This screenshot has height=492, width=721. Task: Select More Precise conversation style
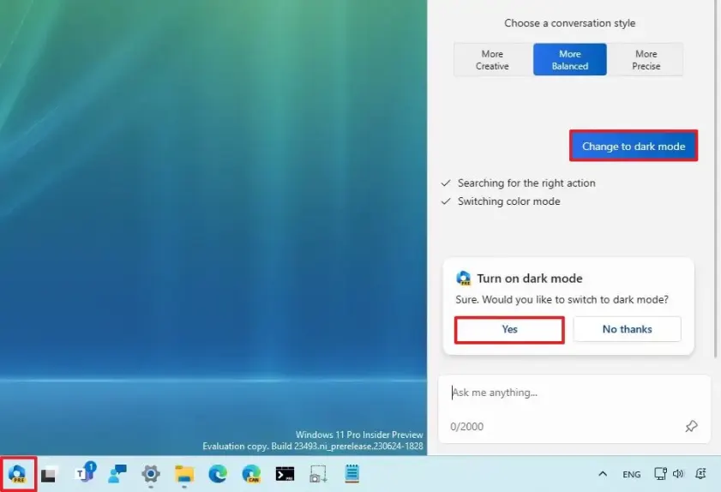point(646,60)
